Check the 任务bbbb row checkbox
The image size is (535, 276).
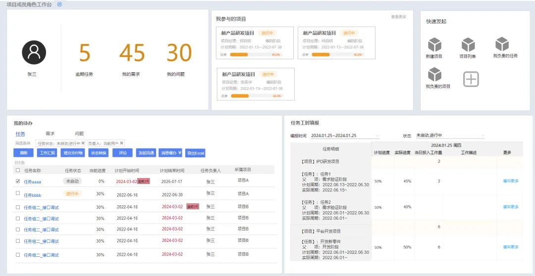click(x=18, y=193)
